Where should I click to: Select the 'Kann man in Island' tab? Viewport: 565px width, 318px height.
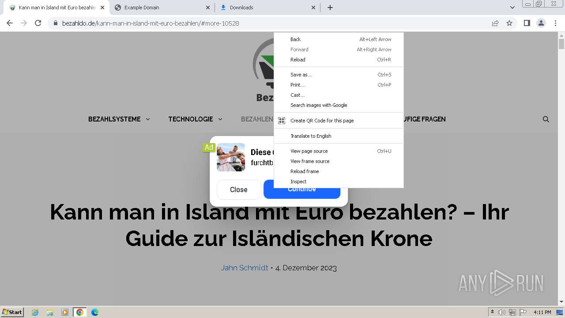pos(57,8)
